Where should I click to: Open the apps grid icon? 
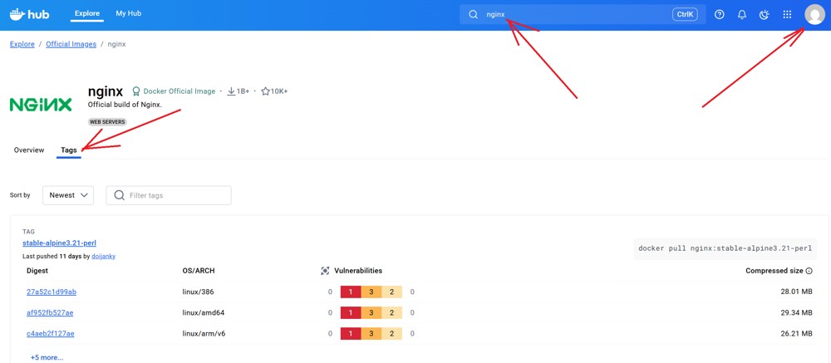(x=787, y=15)
